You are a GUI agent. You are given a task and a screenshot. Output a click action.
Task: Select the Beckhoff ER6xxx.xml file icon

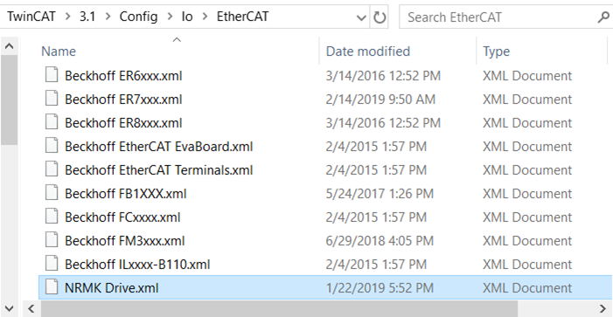pos(52,75)
